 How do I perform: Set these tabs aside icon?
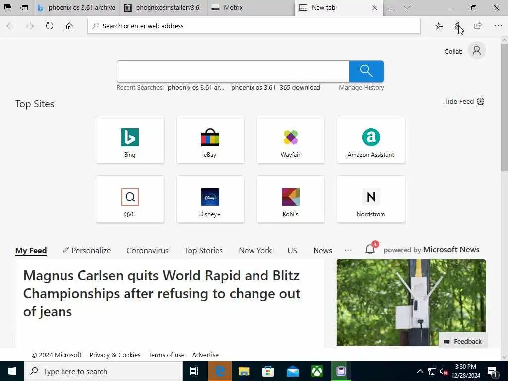pos(24,8)
